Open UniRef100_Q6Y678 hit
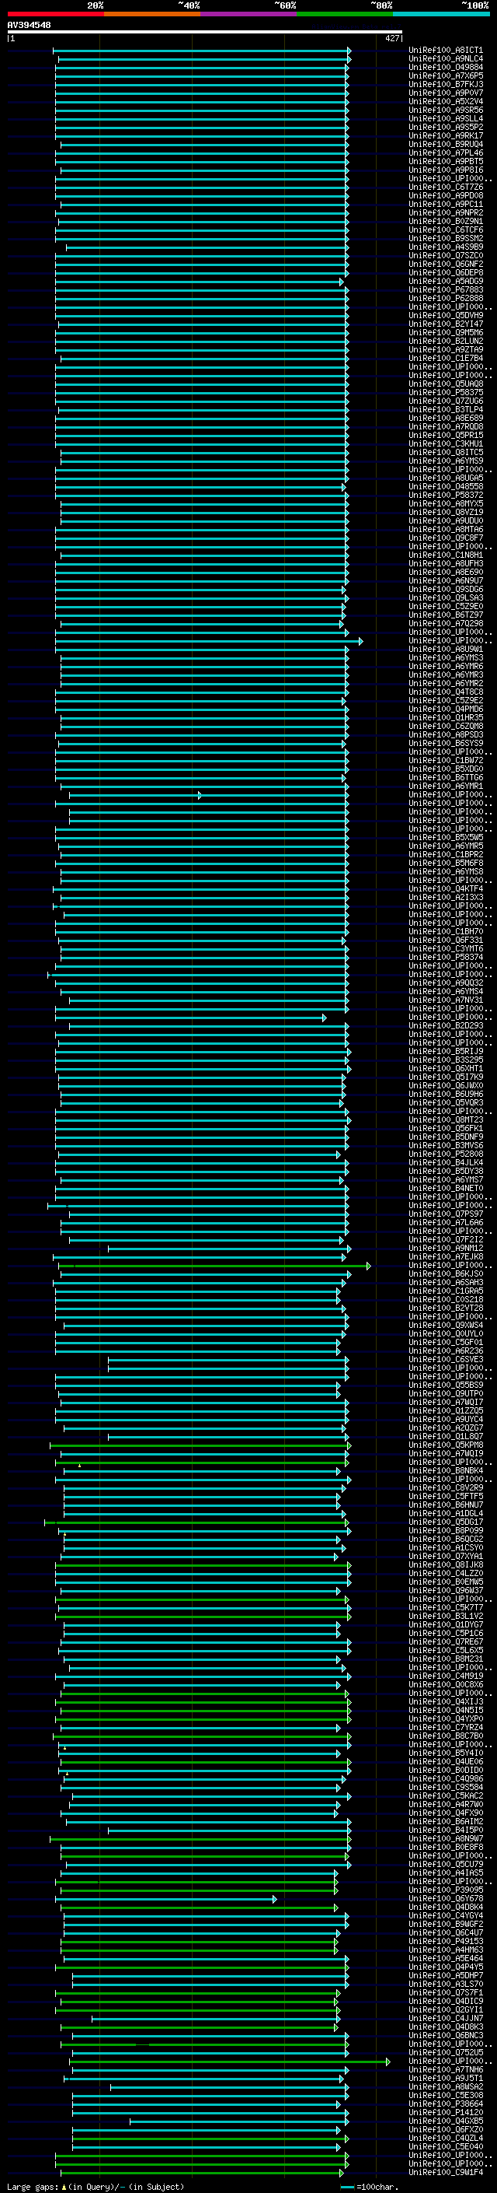 446,1898
